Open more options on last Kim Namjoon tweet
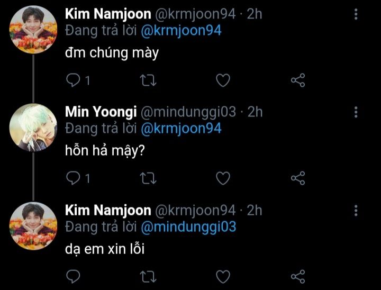The image size is (381, 290). click(356, 210)
